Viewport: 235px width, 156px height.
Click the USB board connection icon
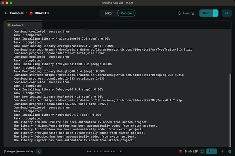coord(4,151)
